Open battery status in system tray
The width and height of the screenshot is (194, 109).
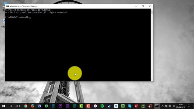(x=166, y=106)
